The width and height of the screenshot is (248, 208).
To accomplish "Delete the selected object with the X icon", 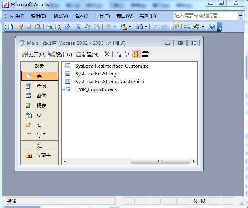I will point(107,54).
